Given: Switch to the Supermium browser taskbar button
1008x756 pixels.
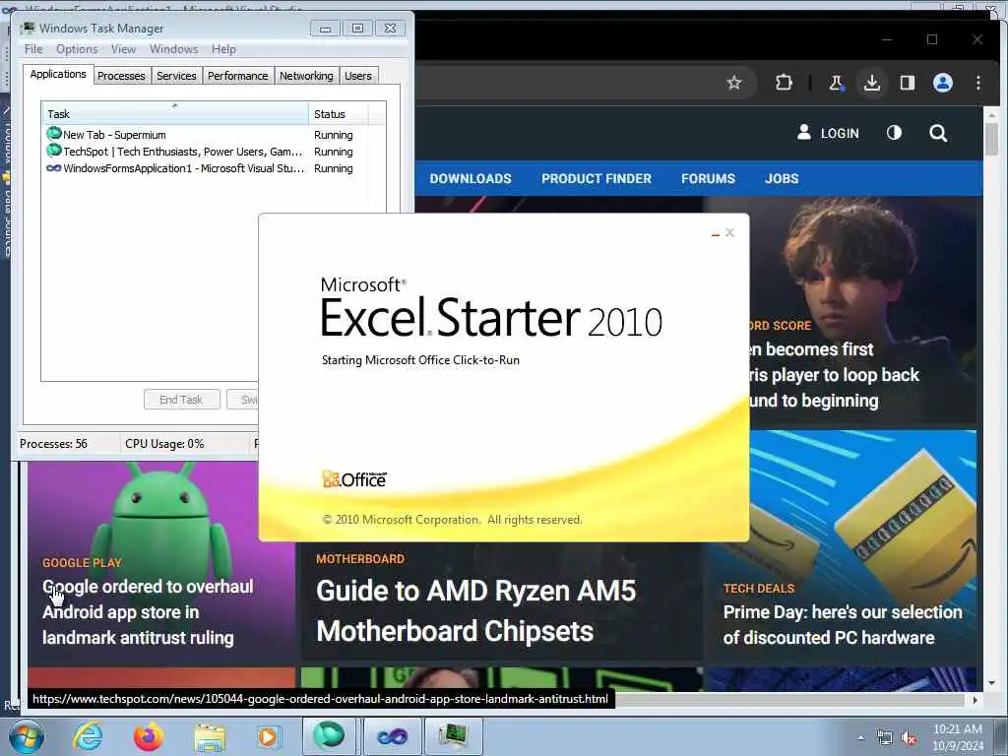Looking at the screenshot, I should coord(329,736).
